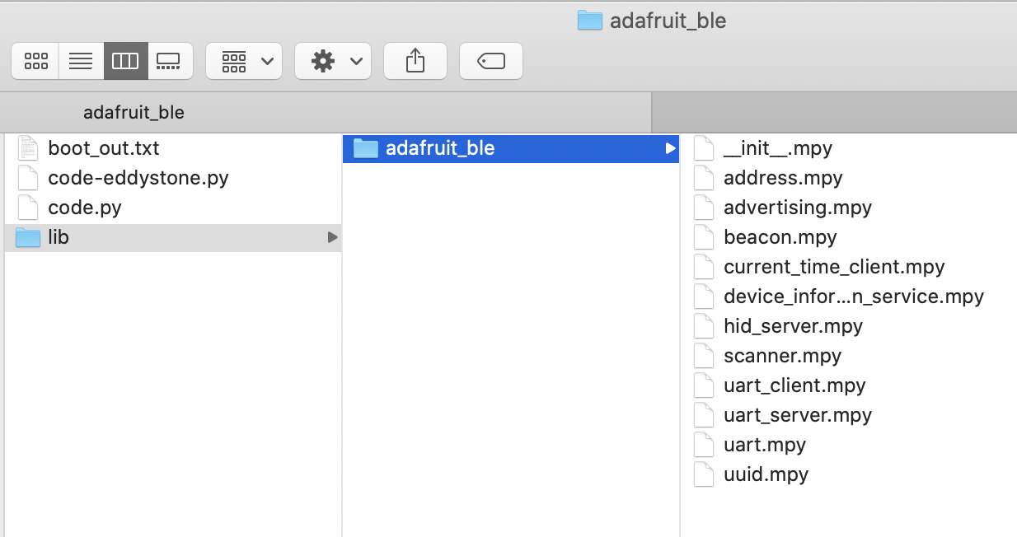Switch to gallery view mode
Image resolution: width=1017 pixels, height=537 pixels.
click(x=170, y=61)
